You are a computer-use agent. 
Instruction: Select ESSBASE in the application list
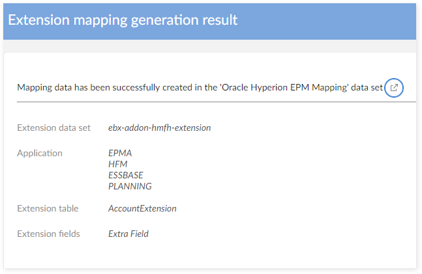126,175
